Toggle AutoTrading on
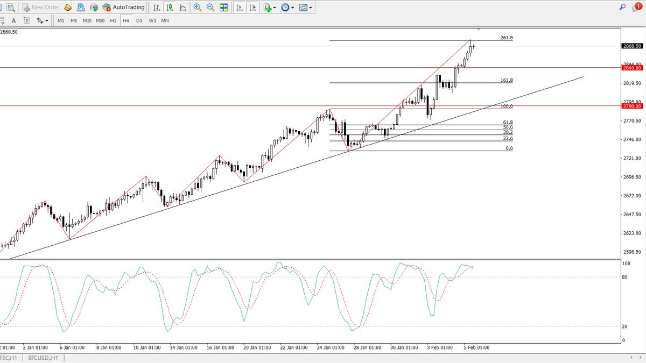 [x=123, y=8]
